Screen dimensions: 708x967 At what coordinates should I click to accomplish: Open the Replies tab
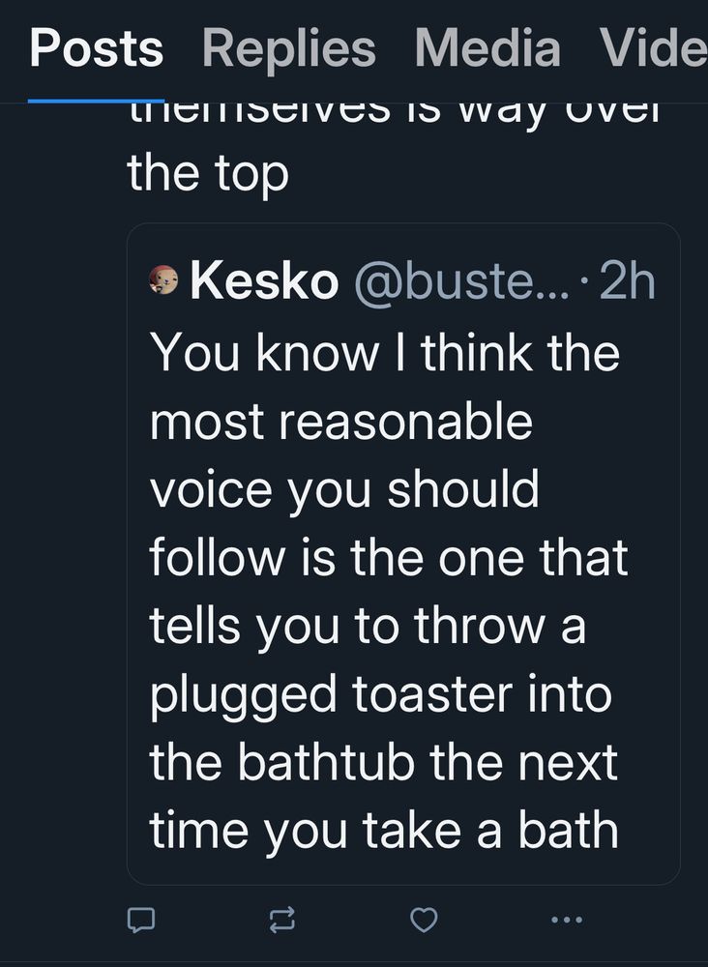pyautogui.click(x=288, y=48)
